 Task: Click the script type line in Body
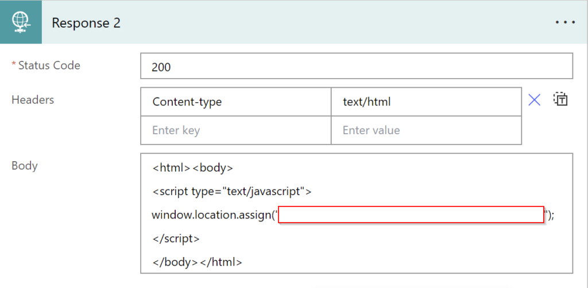pyautogui.click(x=232, y=192)
